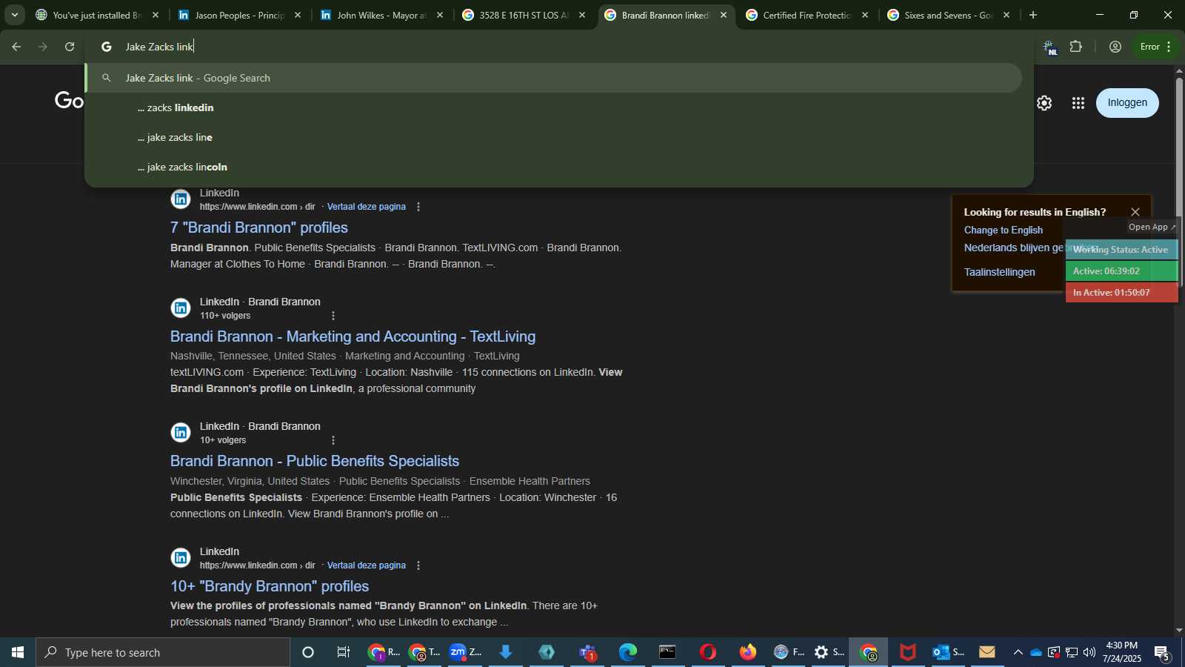Open 'Brandi Brannon - Marketing and Accounting - TextLiving' link
This screenshot has height=667, width=1185.
pos(353,336)
